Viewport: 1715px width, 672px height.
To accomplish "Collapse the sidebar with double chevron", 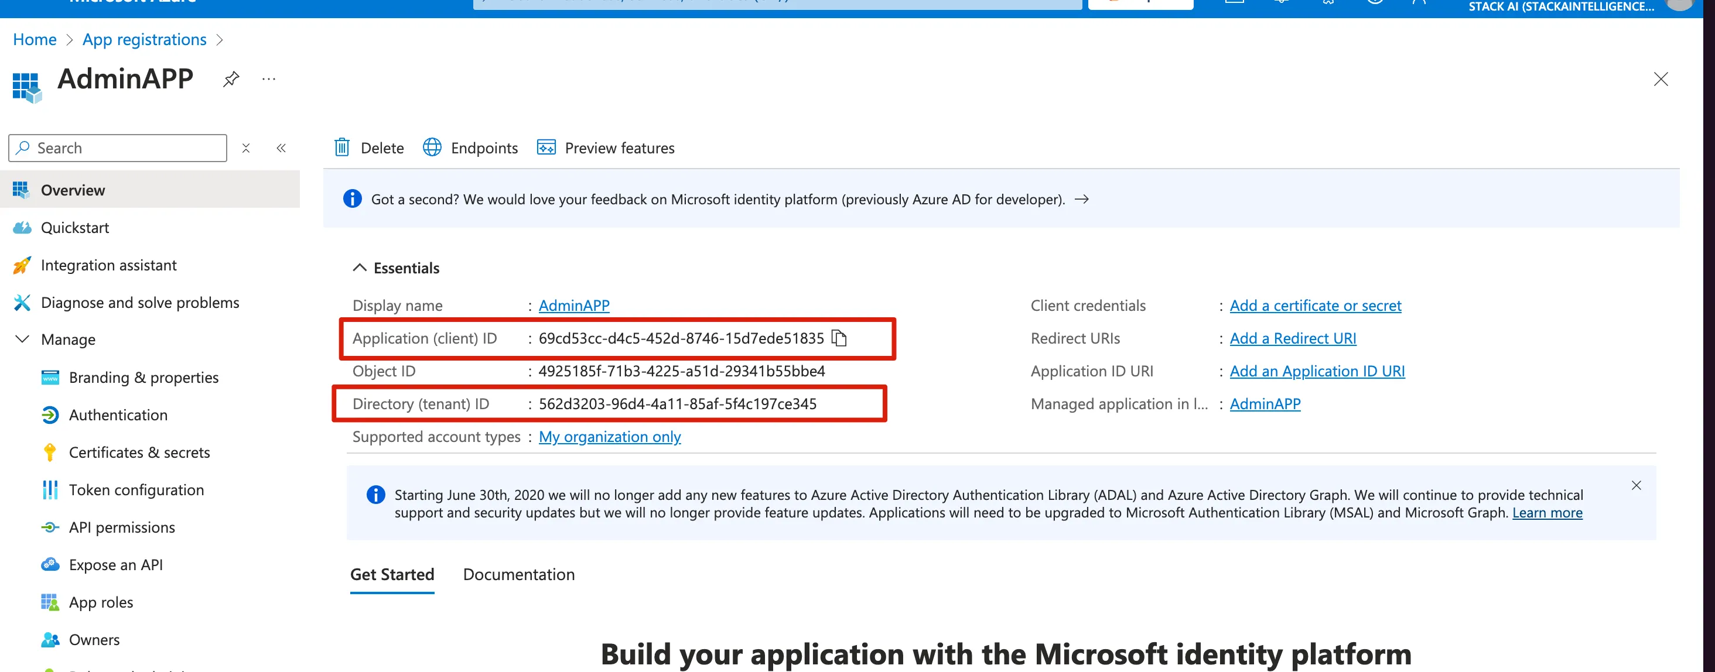I will (x=281, y=148).
